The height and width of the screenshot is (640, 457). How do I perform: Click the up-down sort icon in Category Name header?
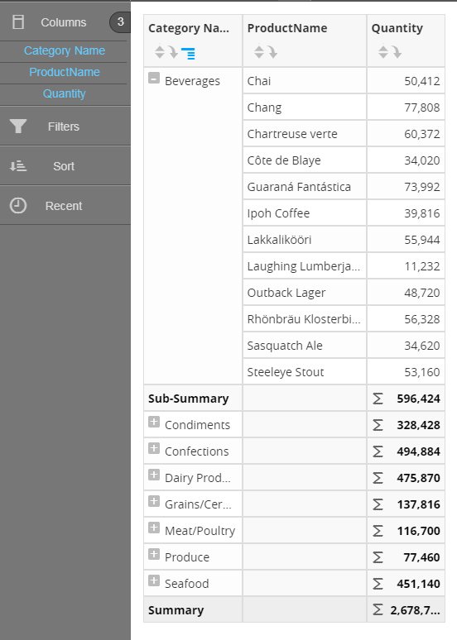click(160, 52)
